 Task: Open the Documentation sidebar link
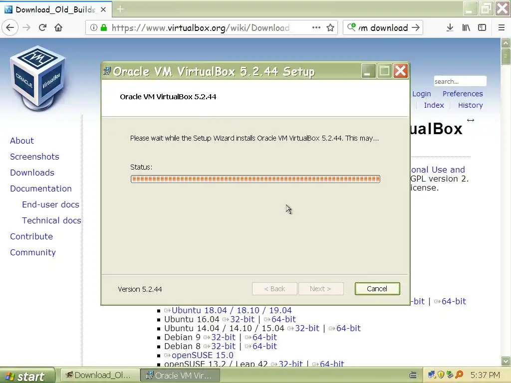tap(41, 189)
